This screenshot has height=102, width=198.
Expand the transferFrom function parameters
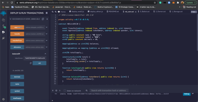click(x=47, y=40)
